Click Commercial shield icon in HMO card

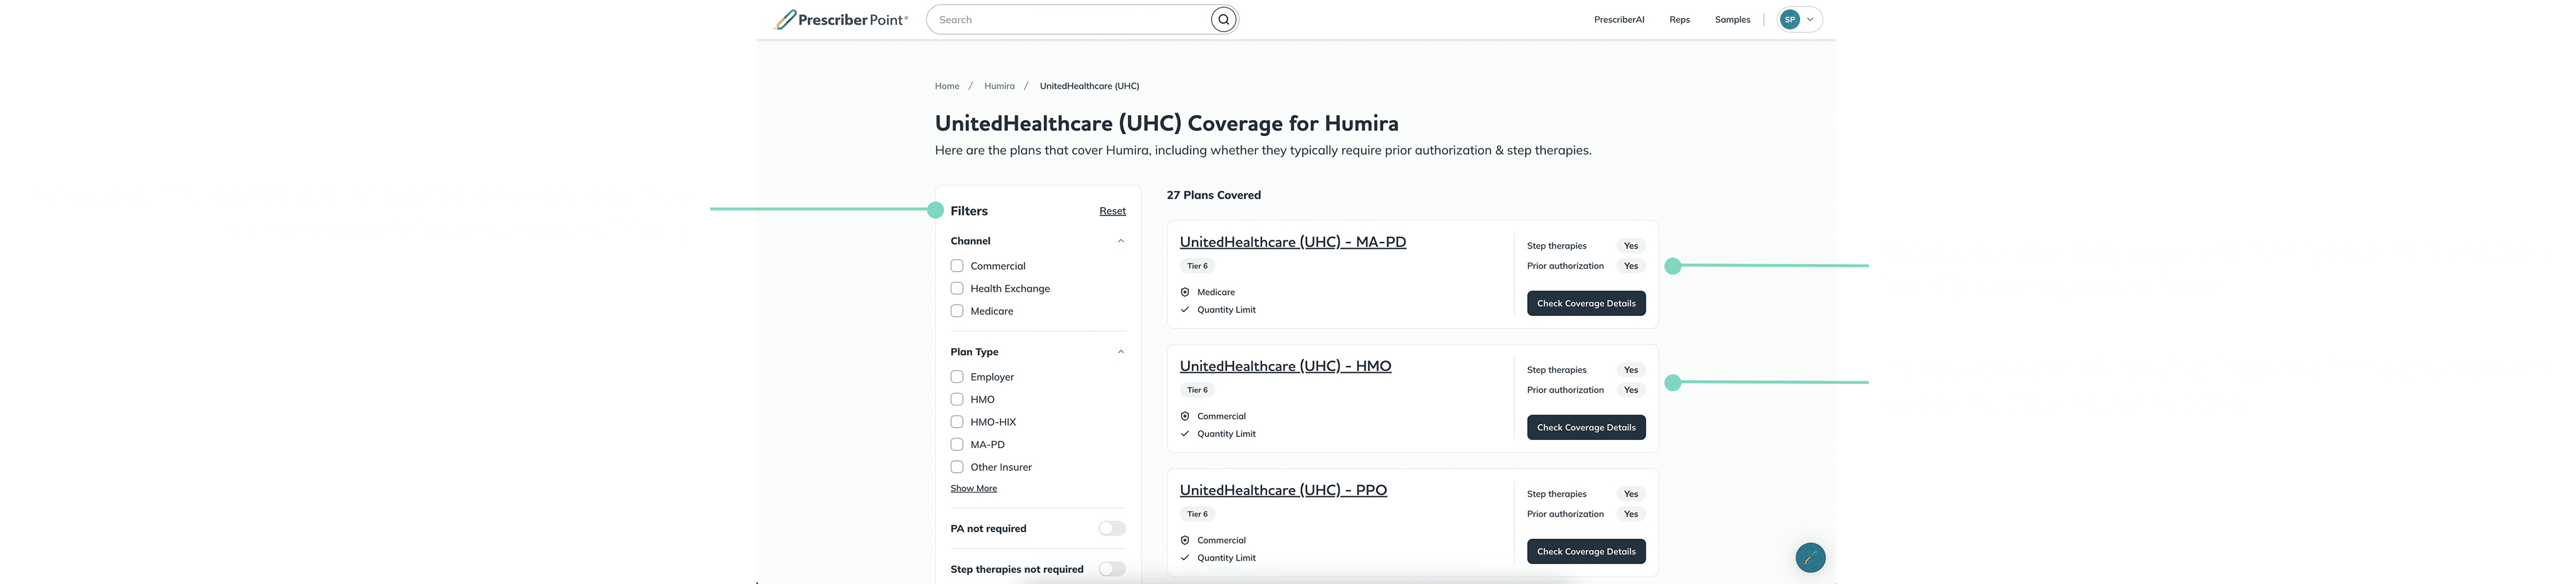click(x=1185, y=416)
